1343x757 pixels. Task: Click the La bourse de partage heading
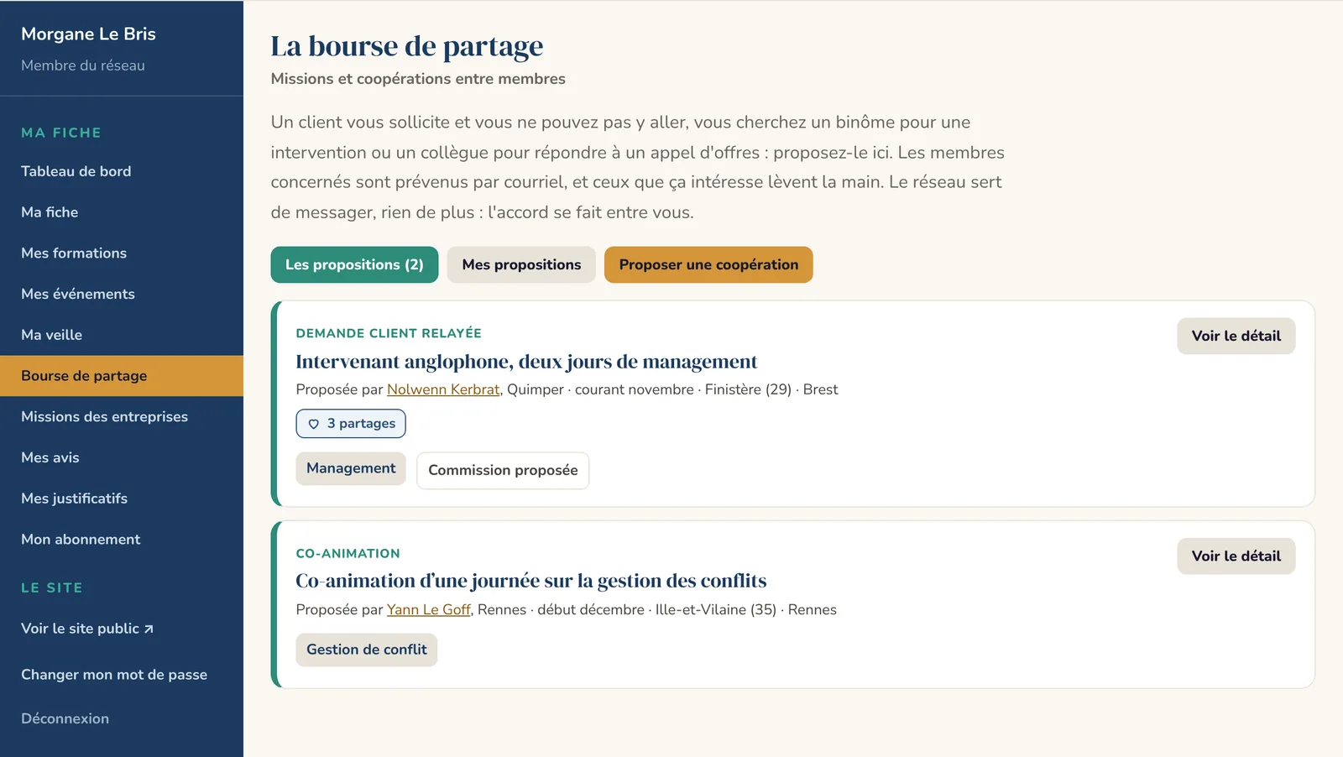(x=407, y=46)
